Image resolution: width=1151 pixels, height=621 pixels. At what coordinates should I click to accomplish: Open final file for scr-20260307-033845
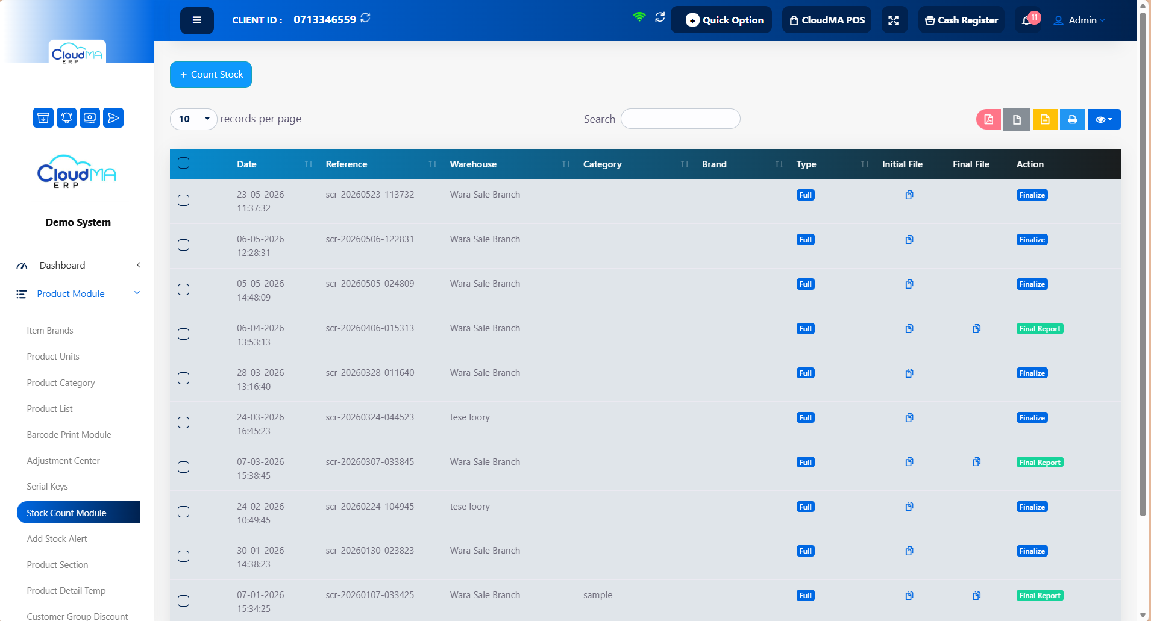[x=976, y=462]
